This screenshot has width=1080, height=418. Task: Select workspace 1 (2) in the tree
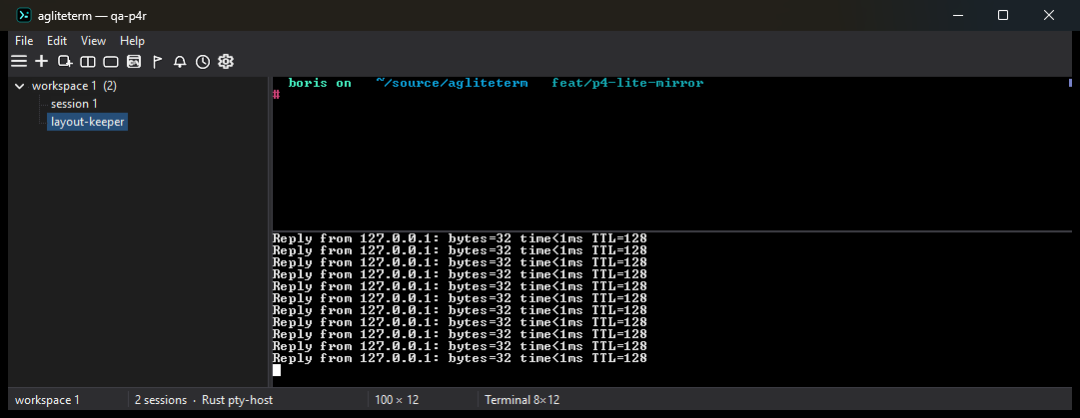[x=74, y=86]
